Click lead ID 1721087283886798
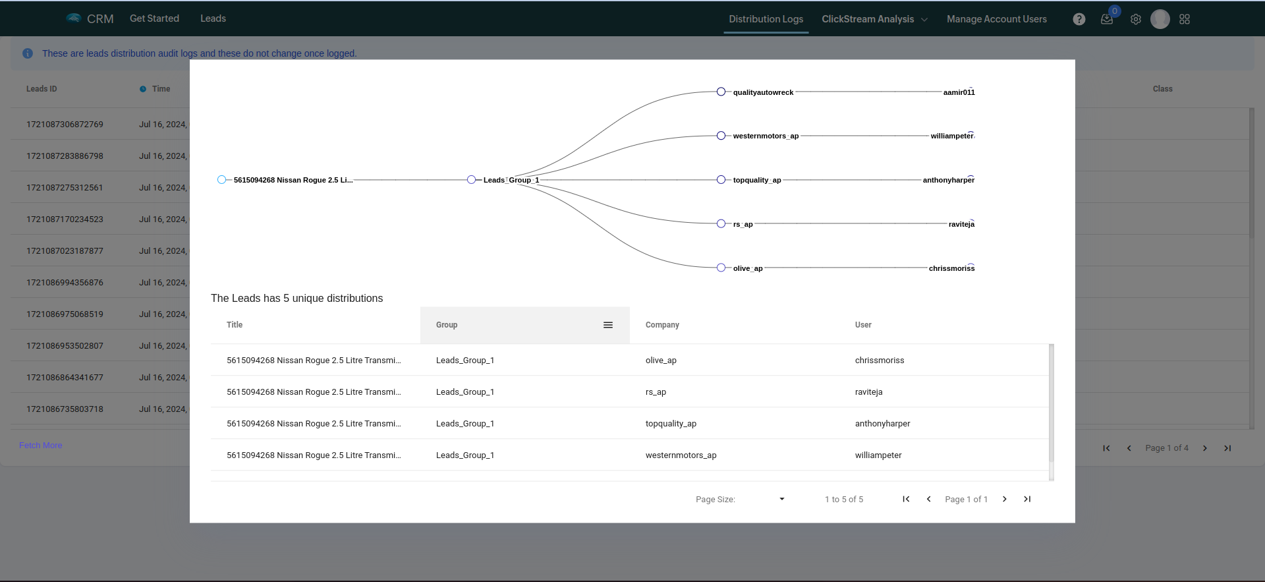 (65, 156)
